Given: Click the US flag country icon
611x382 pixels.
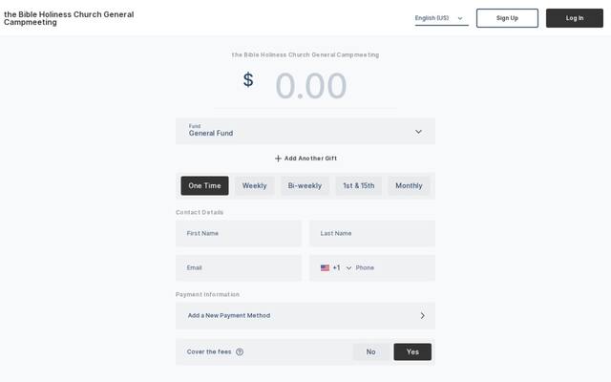Looking at the screenshot, I should coord(325,267).
